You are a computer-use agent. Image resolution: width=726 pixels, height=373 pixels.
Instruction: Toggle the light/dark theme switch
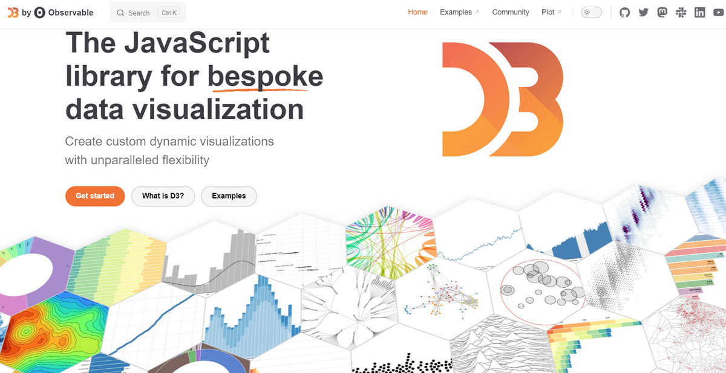pyautogui.click(x=590, y=11)
